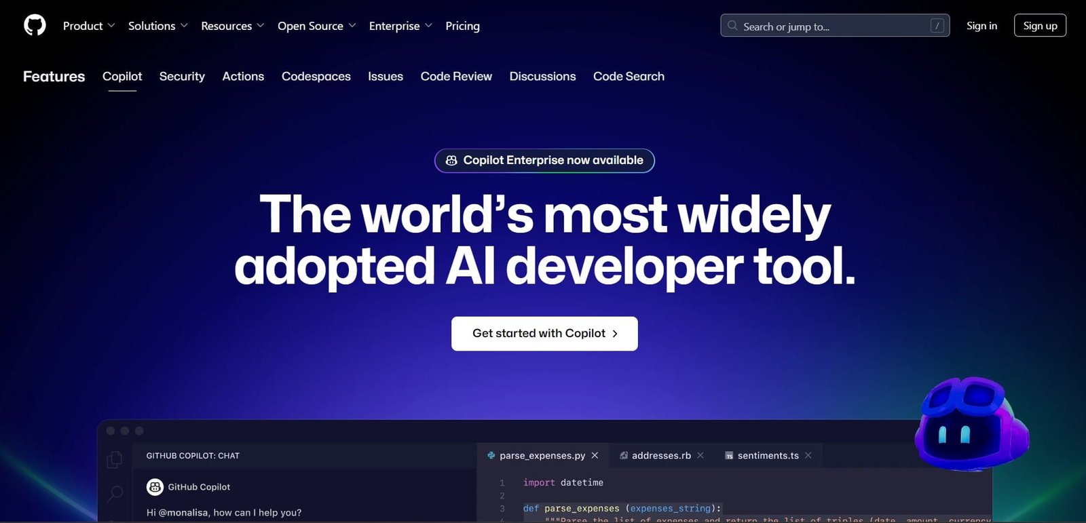
Task: Close the parse_expenses.py editor tab
Action: pyautogui.click(x=595, y=455)
